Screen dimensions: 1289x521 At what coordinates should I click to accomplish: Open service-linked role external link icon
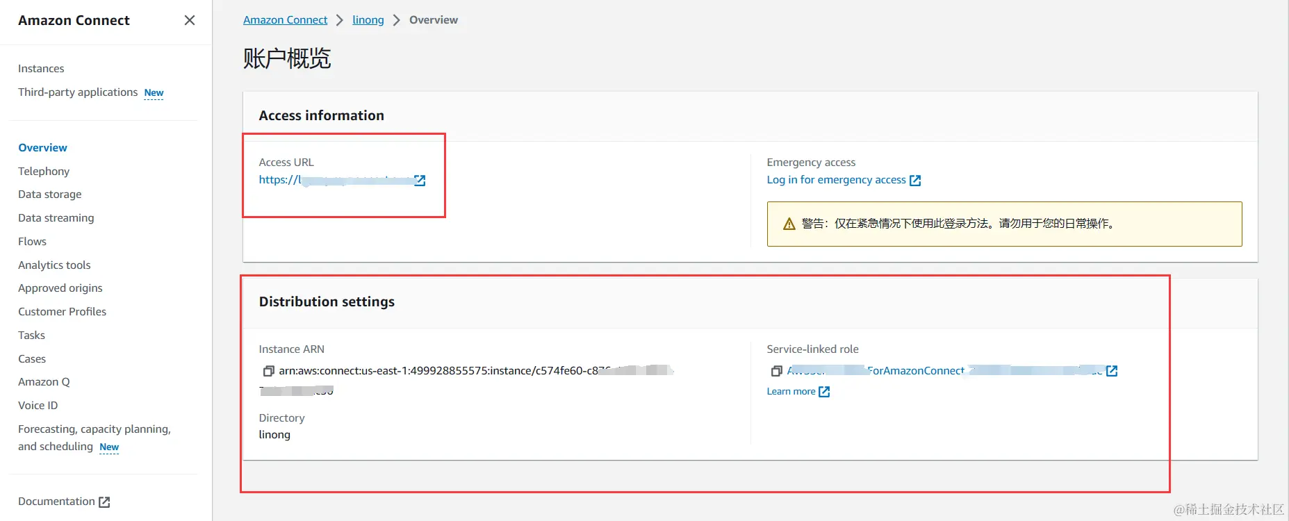tap(1112, 371)
